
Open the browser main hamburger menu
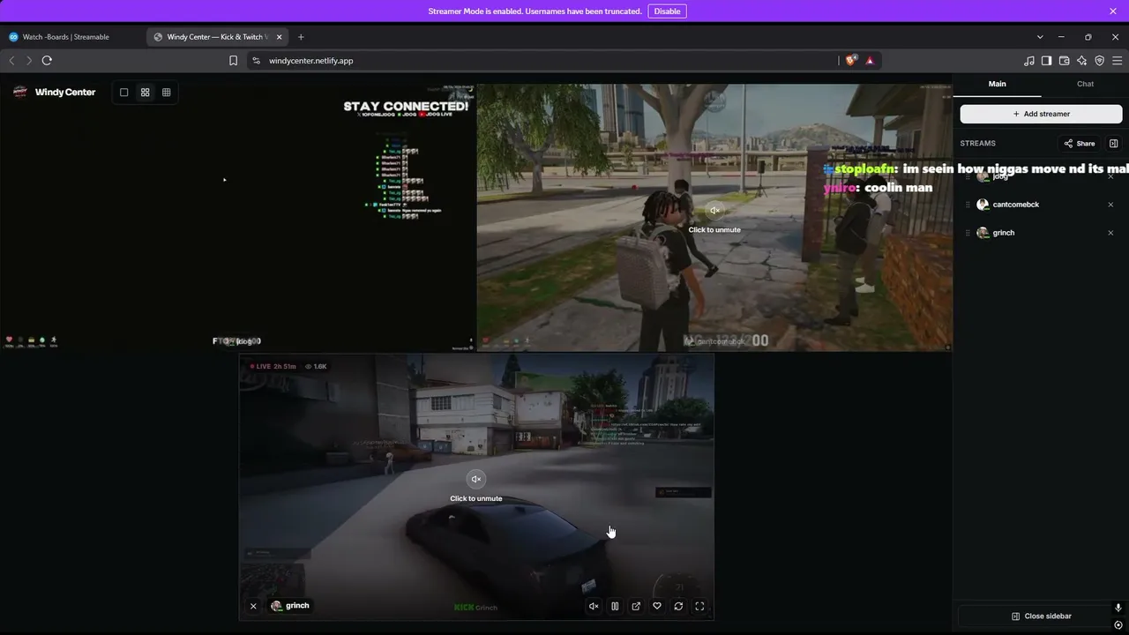pyautogui.click(x=1117, y=61)
